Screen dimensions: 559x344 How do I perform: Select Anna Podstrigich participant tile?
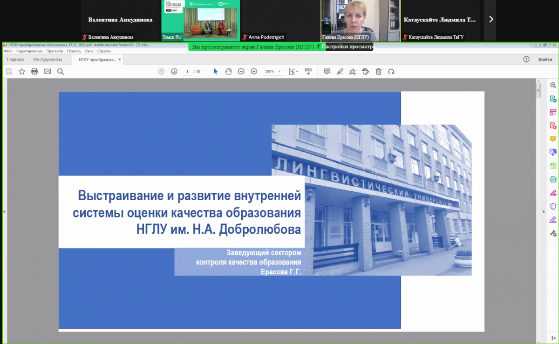(x=280, y=20)
